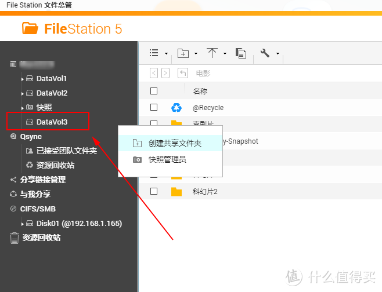Click the FileStation 5 folder logo

(30, 28)
